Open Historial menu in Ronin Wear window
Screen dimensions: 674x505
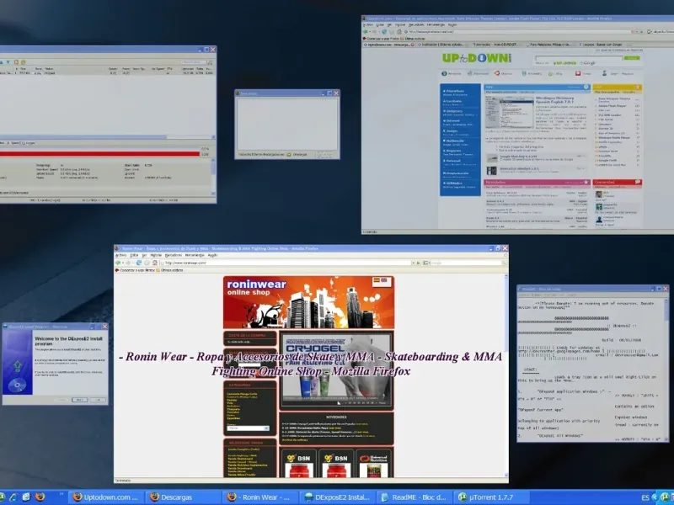click(x=156, y=255)
